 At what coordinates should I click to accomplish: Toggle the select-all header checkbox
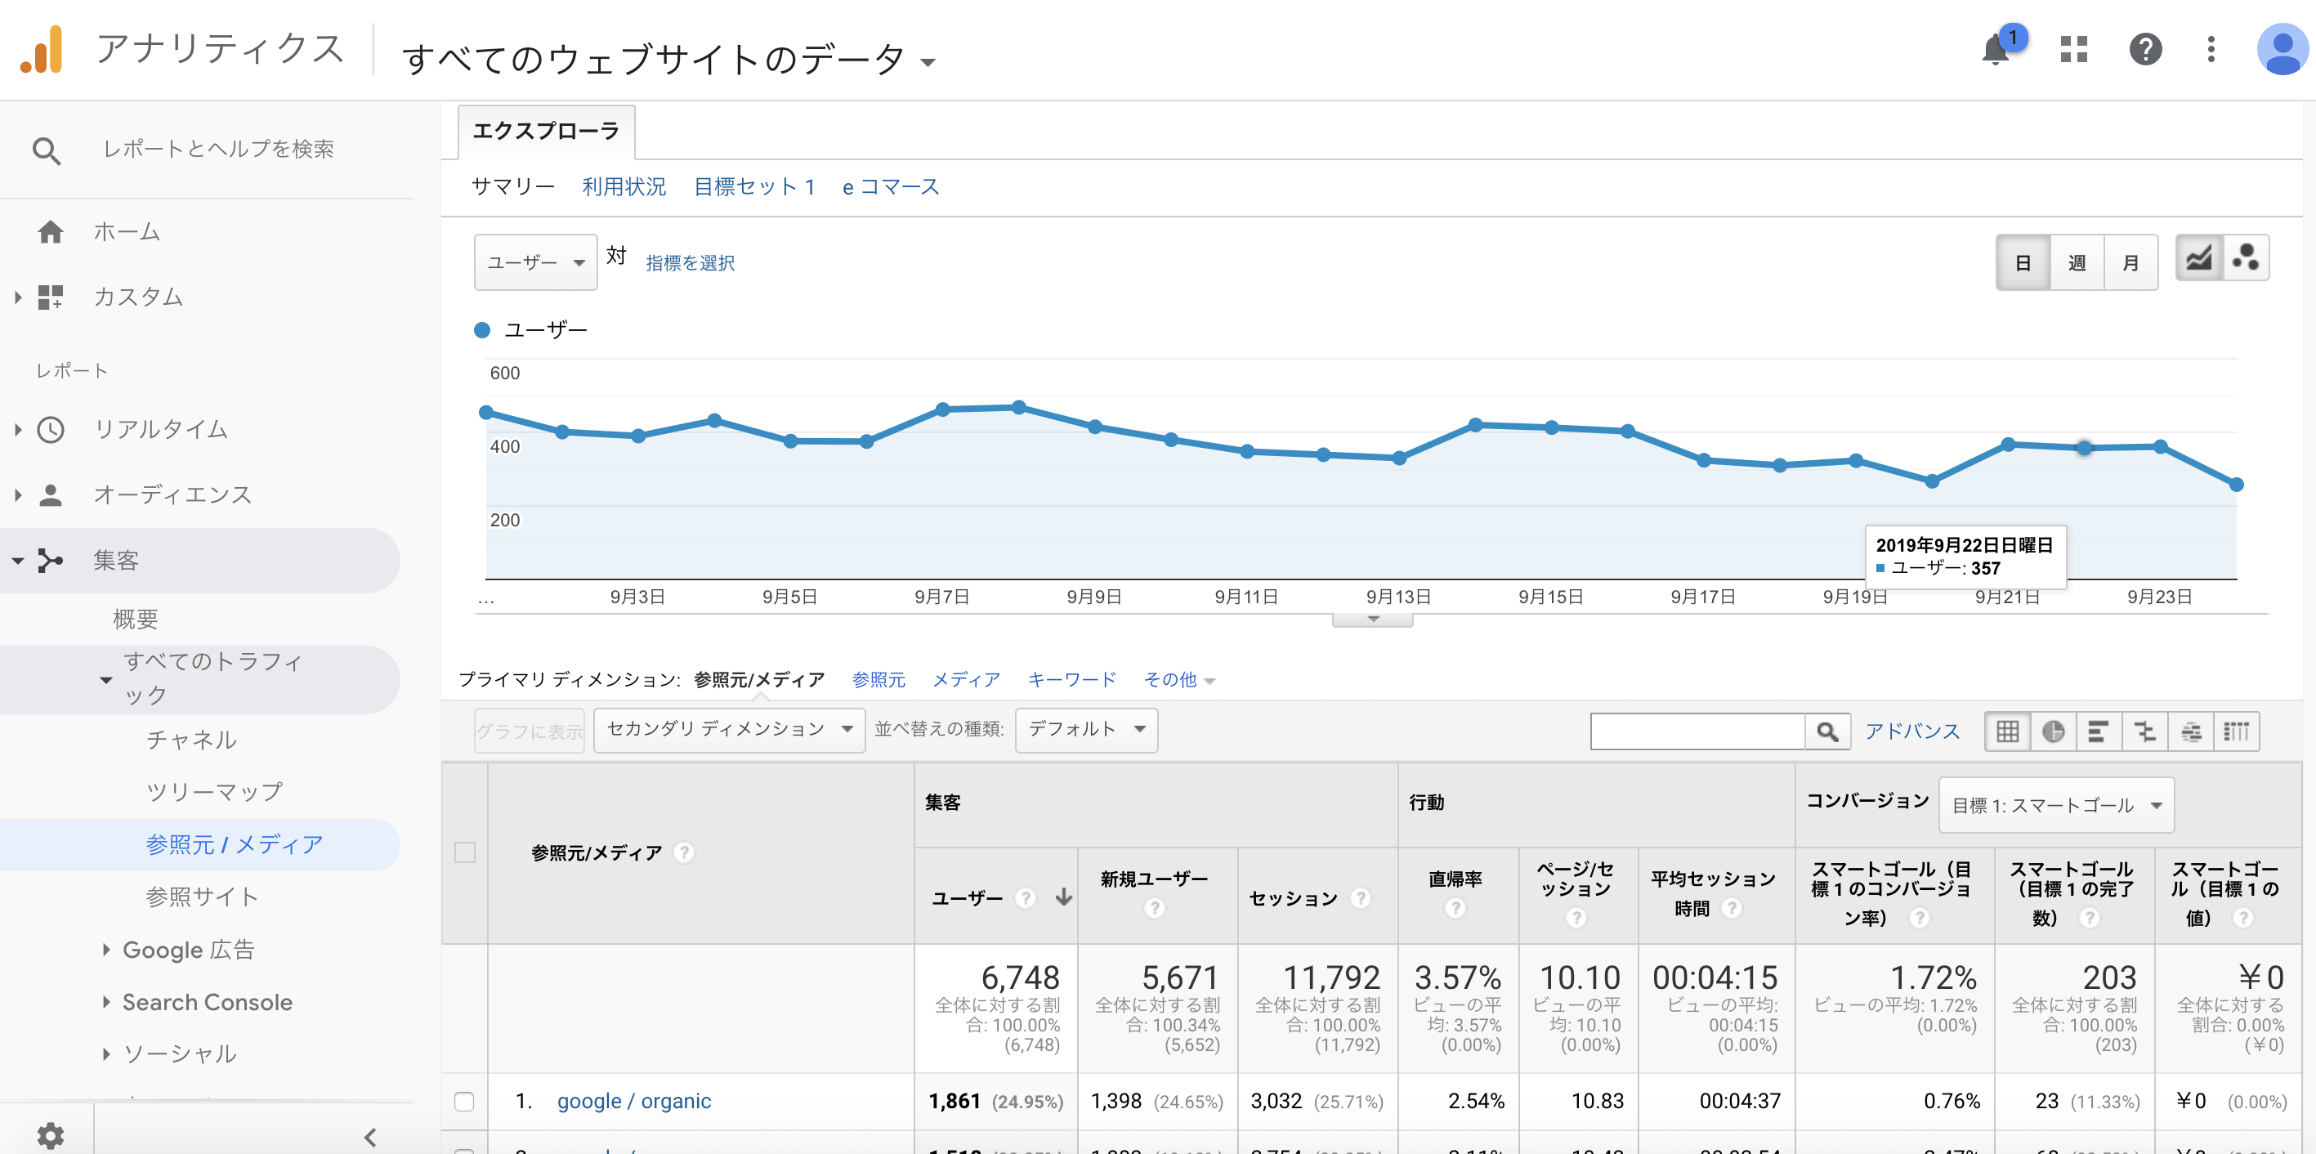pyautogui.click(x=464, y=852)
